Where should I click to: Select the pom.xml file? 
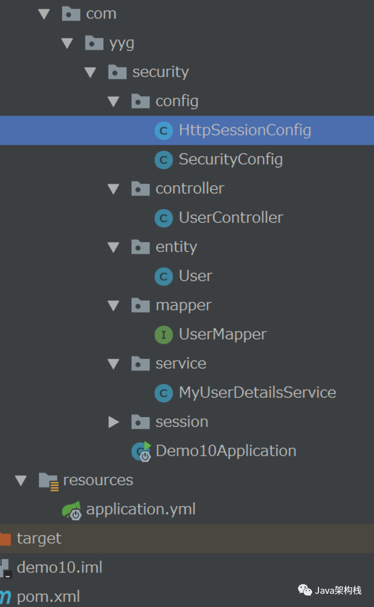pyautogui.click(x=48, y=597)
